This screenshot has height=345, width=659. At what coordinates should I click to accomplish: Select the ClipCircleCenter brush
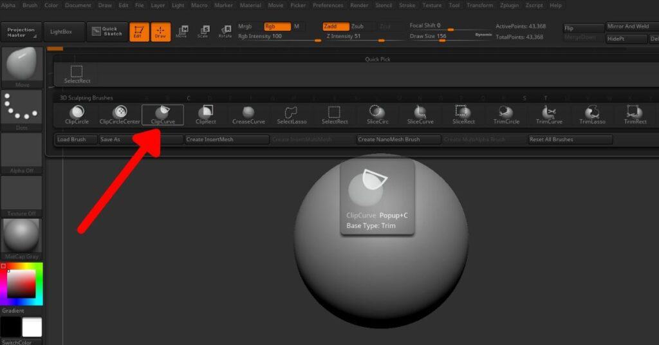pos(120,115)
